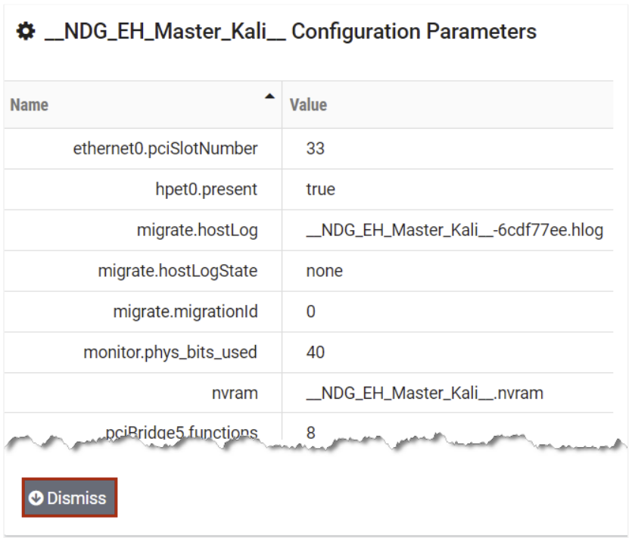Click the .hlog file name value

454,230
